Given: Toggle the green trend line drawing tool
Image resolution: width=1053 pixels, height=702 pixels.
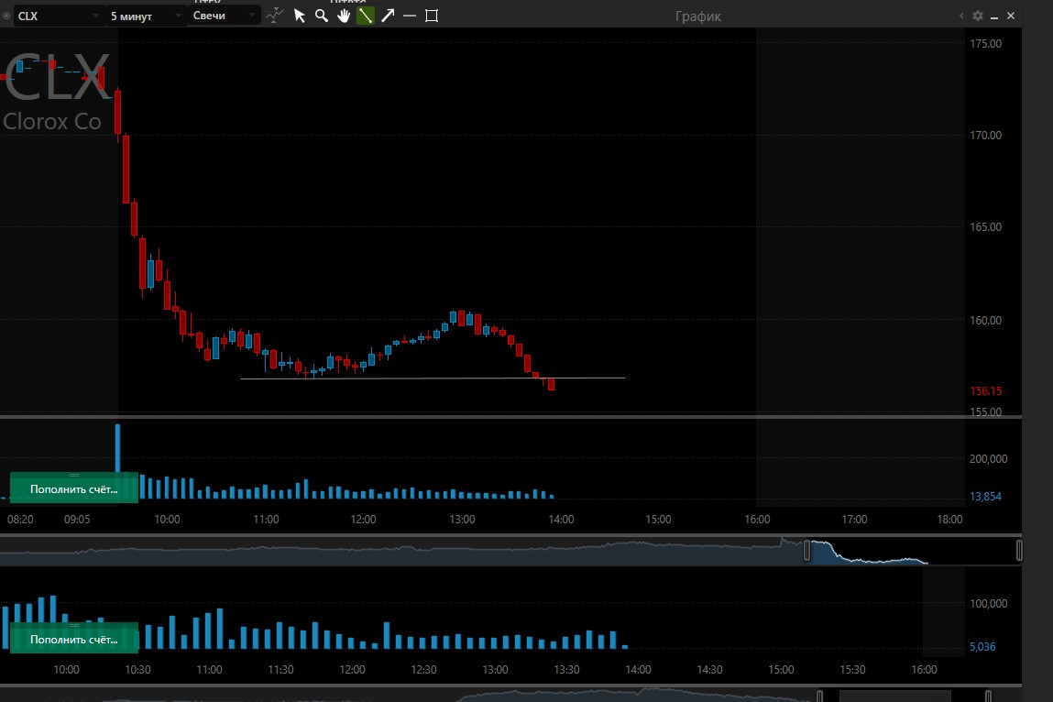Looking at the screenshot, I should coord(366,16).
